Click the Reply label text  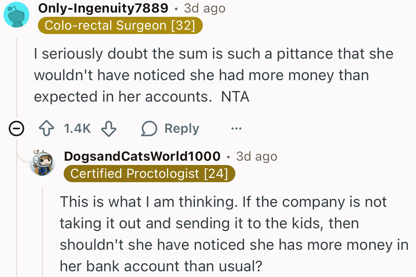(182, 128)
